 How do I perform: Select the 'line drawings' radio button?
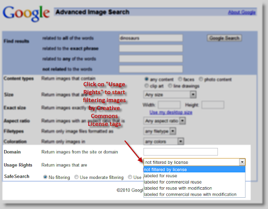pyautogui.click(x=170, y=86)
